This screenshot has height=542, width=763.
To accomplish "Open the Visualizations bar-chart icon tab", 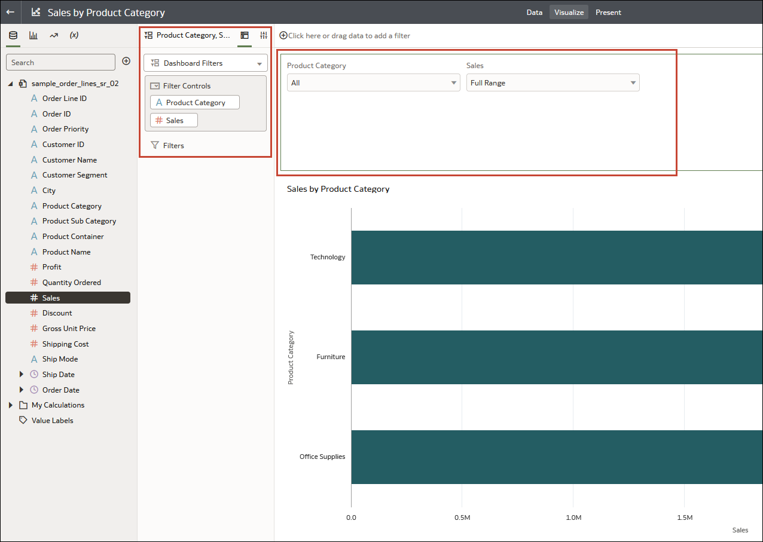I will tap(33, 35).
